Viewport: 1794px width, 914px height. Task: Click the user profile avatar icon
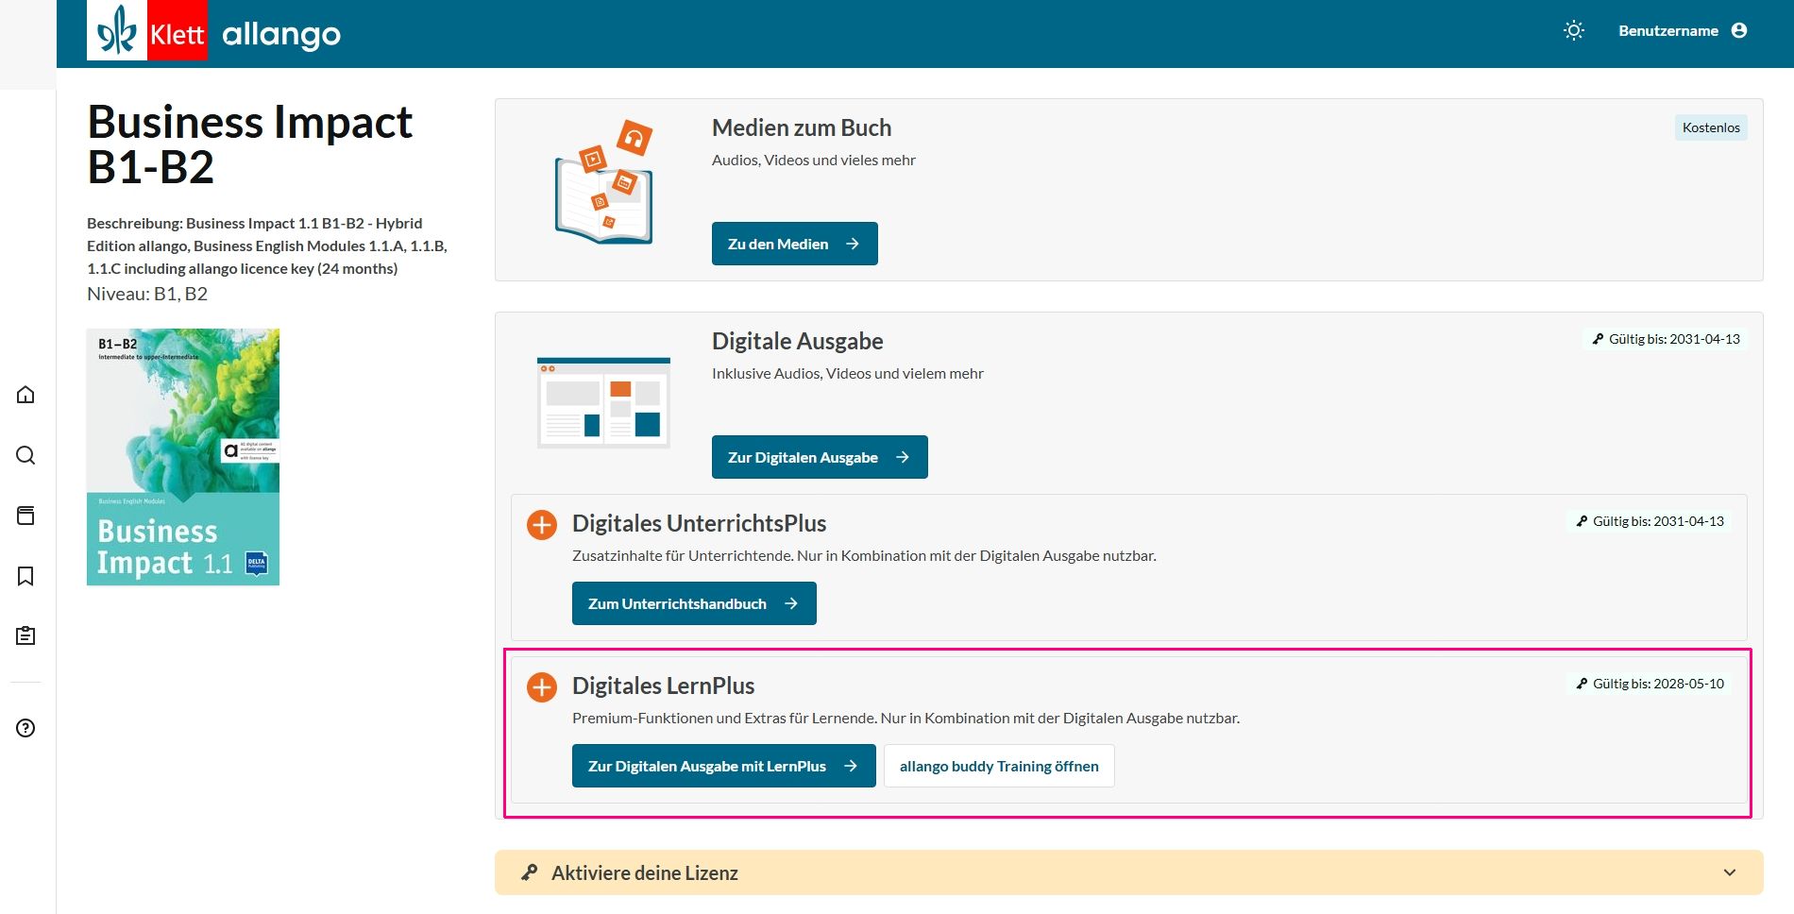(1739, 30)
